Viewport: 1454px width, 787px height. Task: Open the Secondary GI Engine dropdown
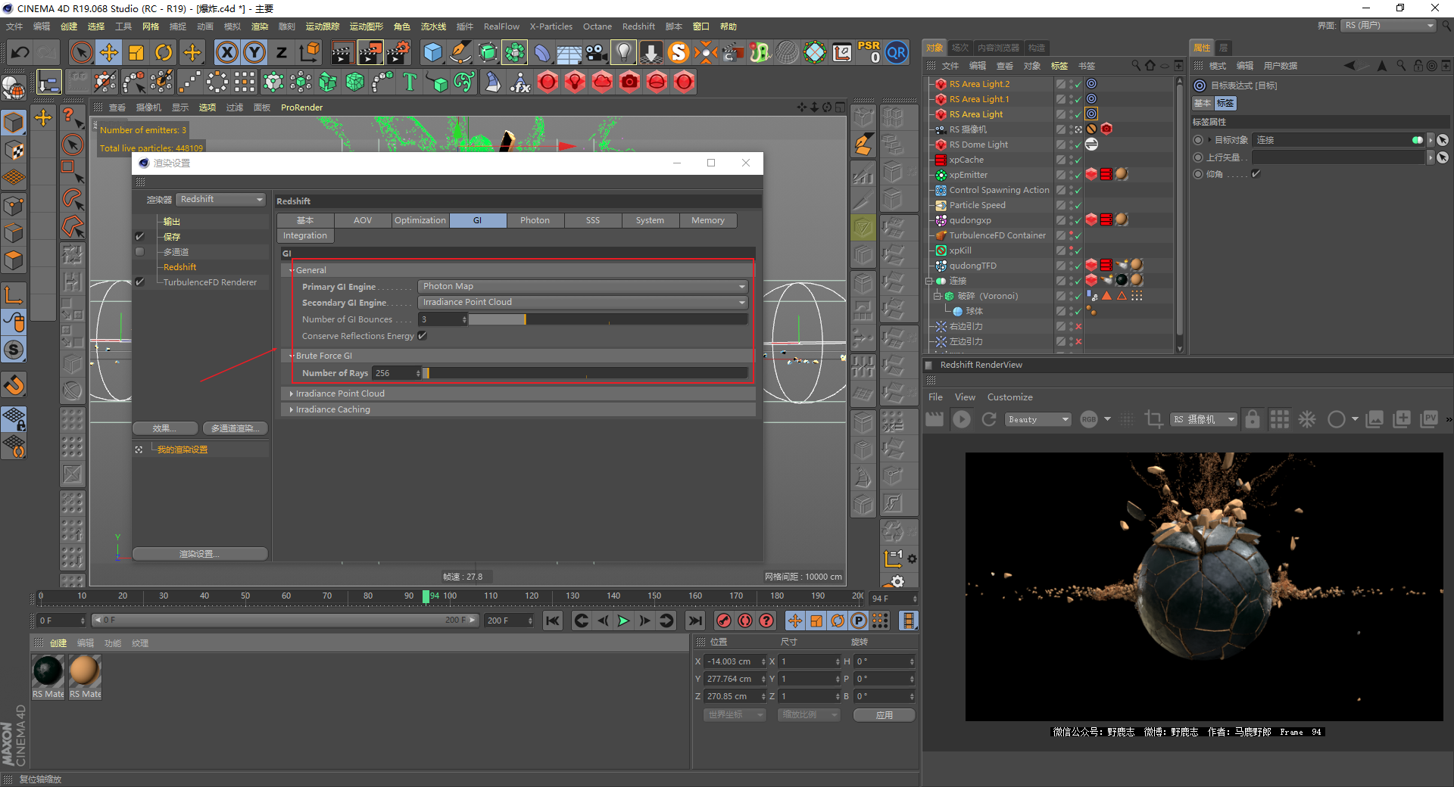[x=583, y=302]
